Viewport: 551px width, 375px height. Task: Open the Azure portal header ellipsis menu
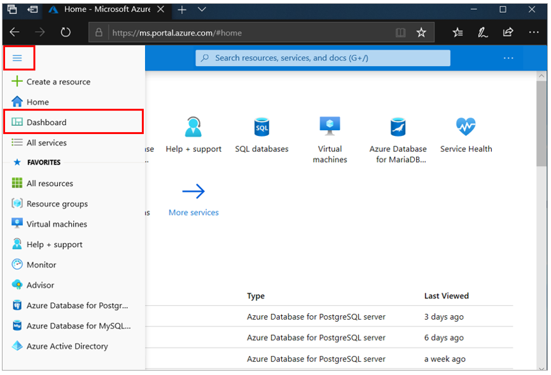tap(508, 58)
